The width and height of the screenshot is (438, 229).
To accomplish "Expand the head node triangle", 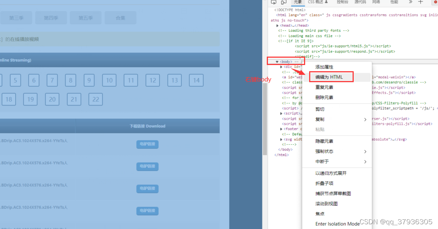I will tap(278, 26).
